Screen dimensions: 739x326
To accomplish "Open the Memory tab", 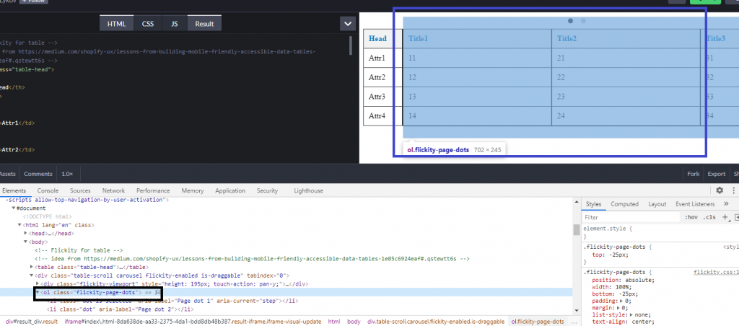I will tap(192, 191).
